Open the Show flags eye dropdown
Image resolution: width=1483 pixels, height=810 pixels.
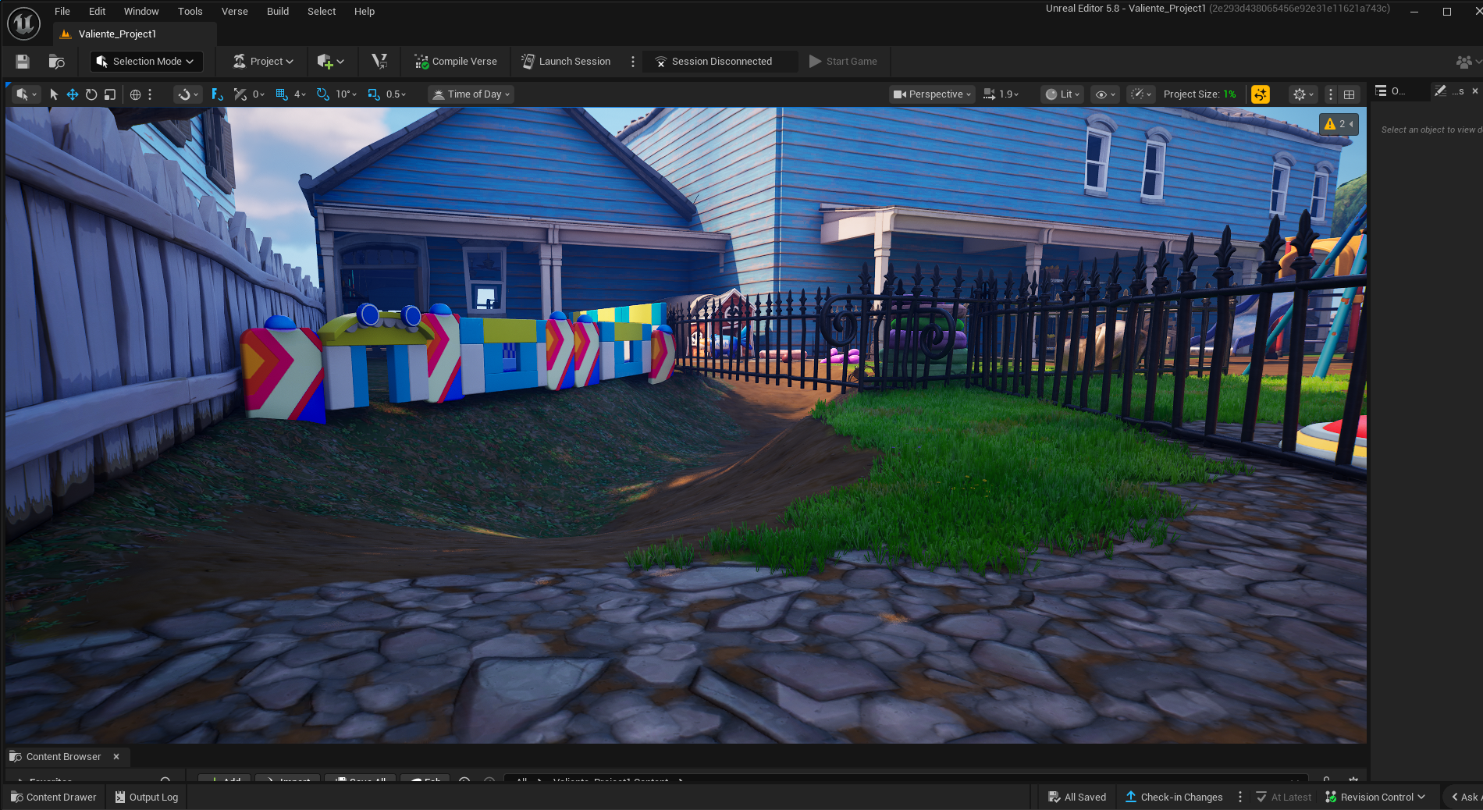(x=1105, y=94)
